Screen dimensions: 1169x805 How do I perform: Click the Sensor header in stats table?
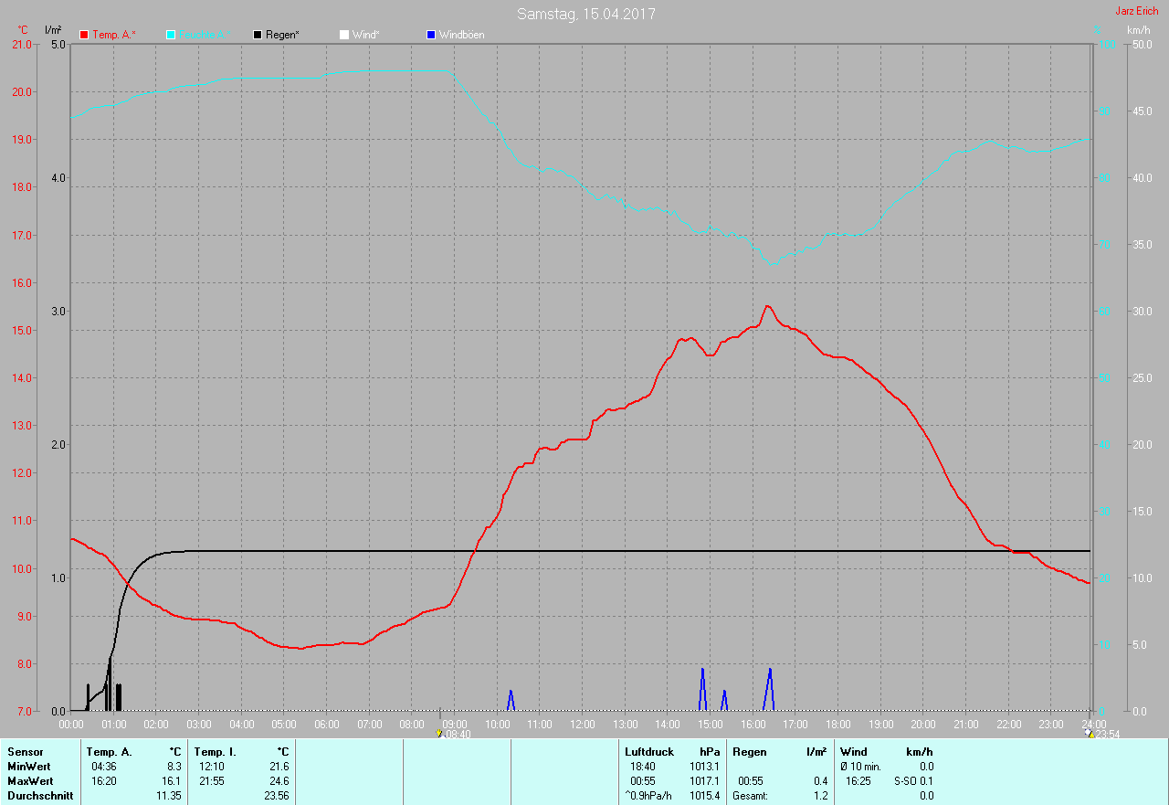25,752
